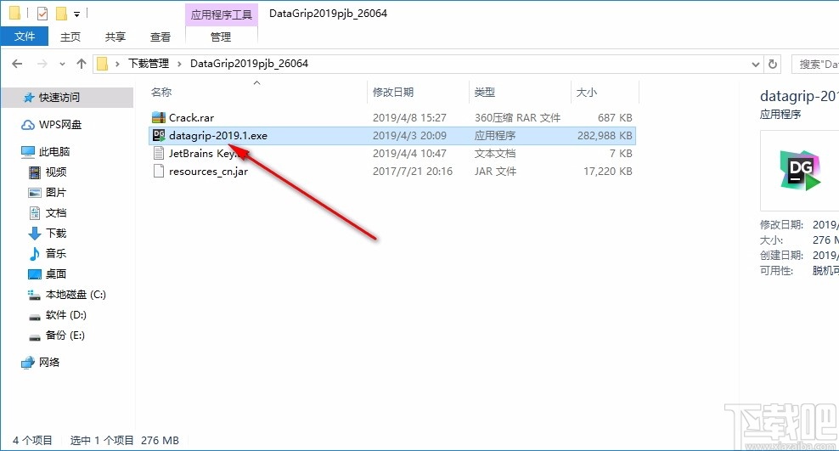Click the 本地磁盘 (C:) drive icon
The height and width of the screenshot is (451, 839).
(34, 295)
